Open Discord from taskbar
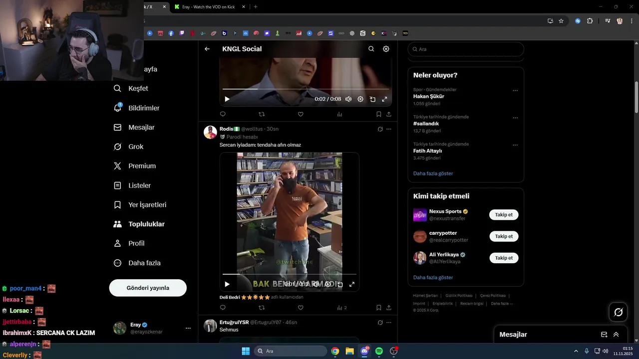The image size is (639, 359). tap(364, 351)
